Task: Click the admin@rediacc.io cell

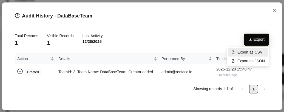Action: coord(177,72)
